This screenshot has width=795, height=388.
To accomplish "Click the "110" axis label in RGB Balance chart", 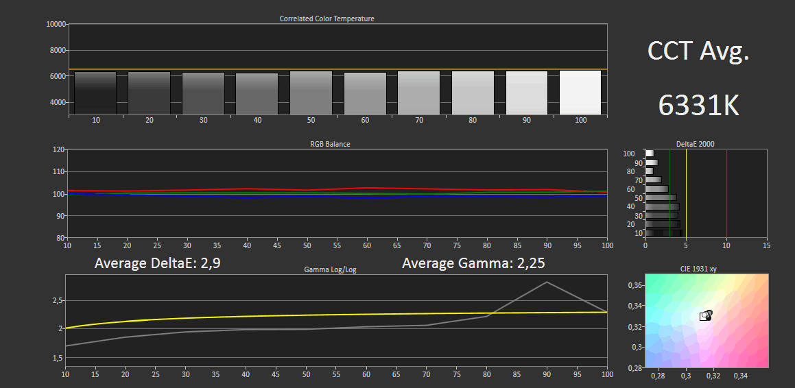I will 58,171.
